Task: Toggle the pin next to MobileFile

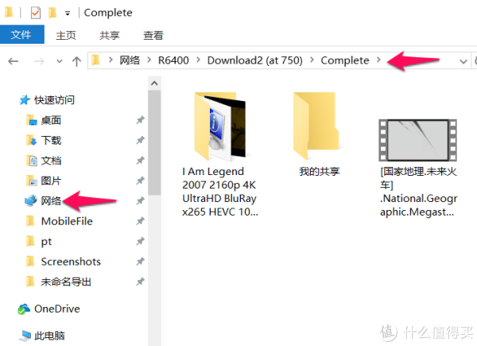Action: 140,221
